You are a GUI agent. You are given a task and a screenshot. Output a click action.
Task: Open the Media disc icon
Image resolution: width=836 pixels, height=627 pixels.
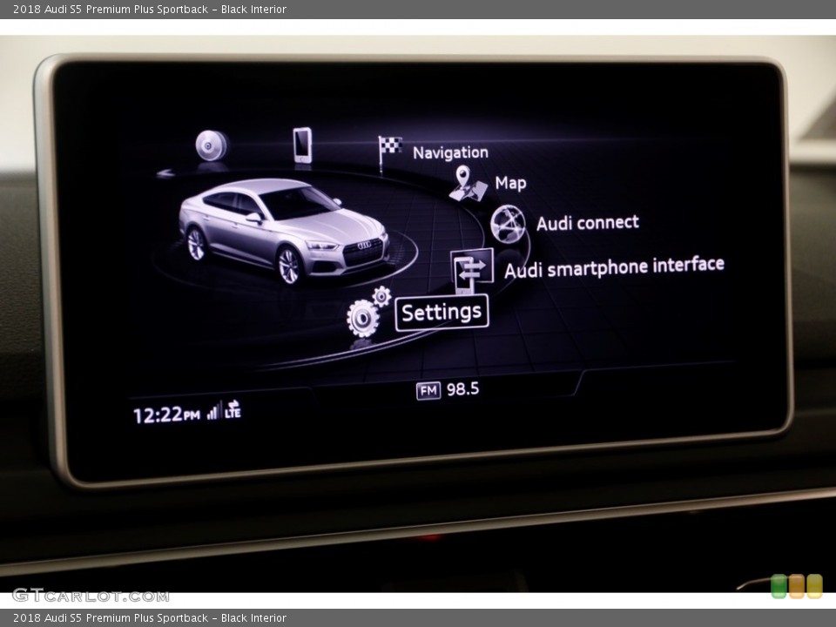[212, 145]
